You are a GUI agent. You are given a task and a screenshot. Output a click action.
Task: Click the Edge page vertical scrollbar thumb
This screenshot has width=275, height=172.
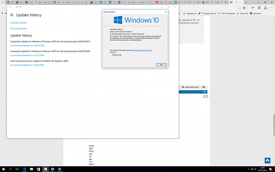click(x=274, y=125)
